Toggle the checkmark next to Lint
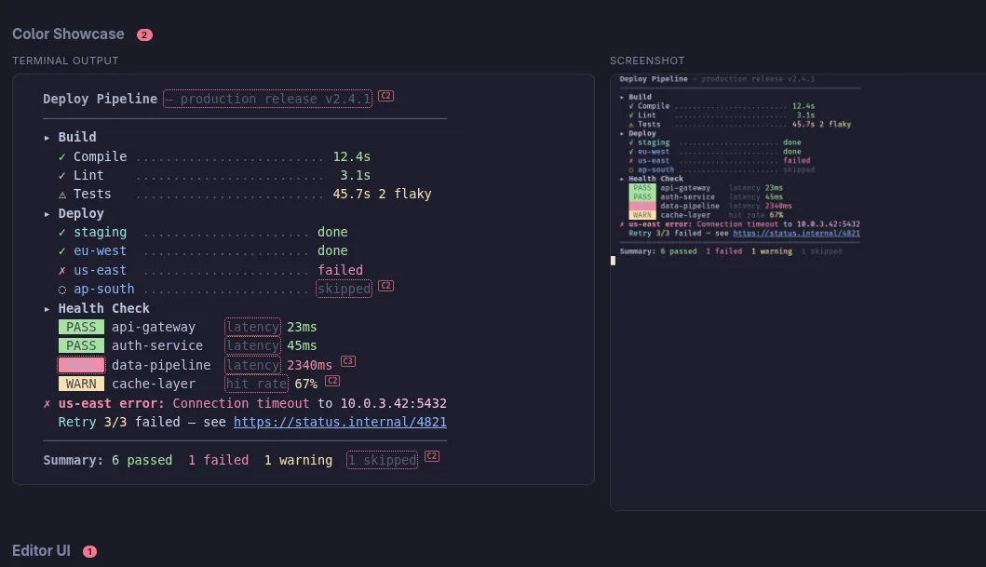 click(x=61, y=175)
